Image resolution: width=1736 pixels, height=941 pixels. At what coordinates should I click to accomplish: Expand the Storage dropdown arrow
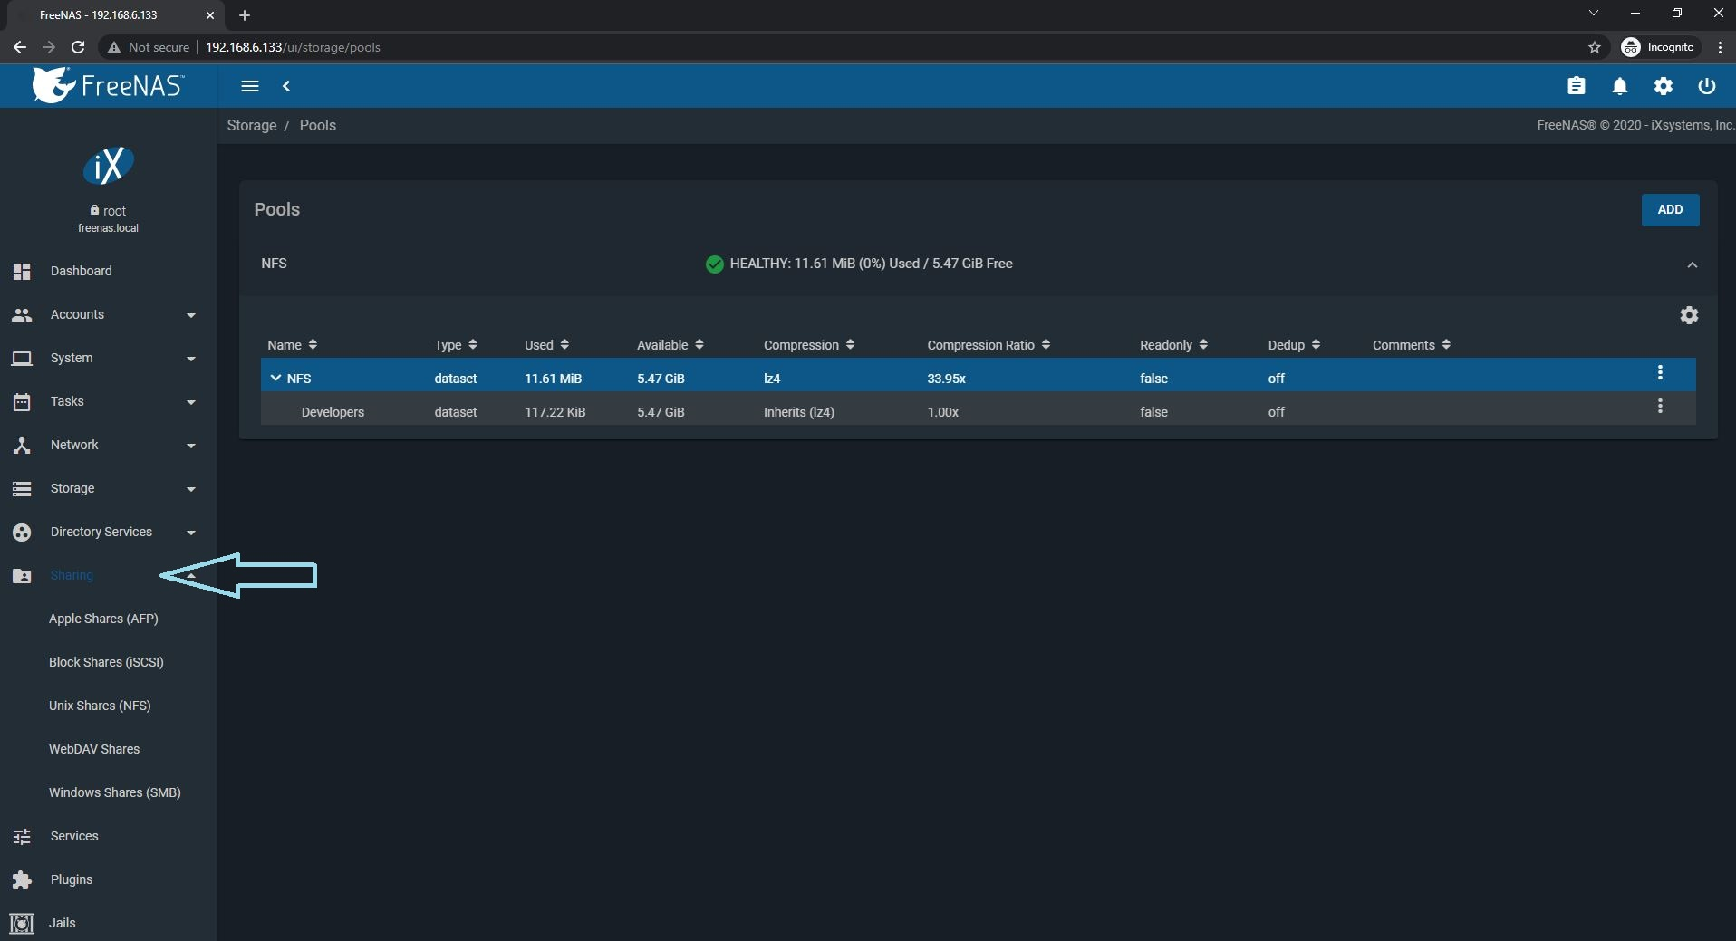(191, 489)
